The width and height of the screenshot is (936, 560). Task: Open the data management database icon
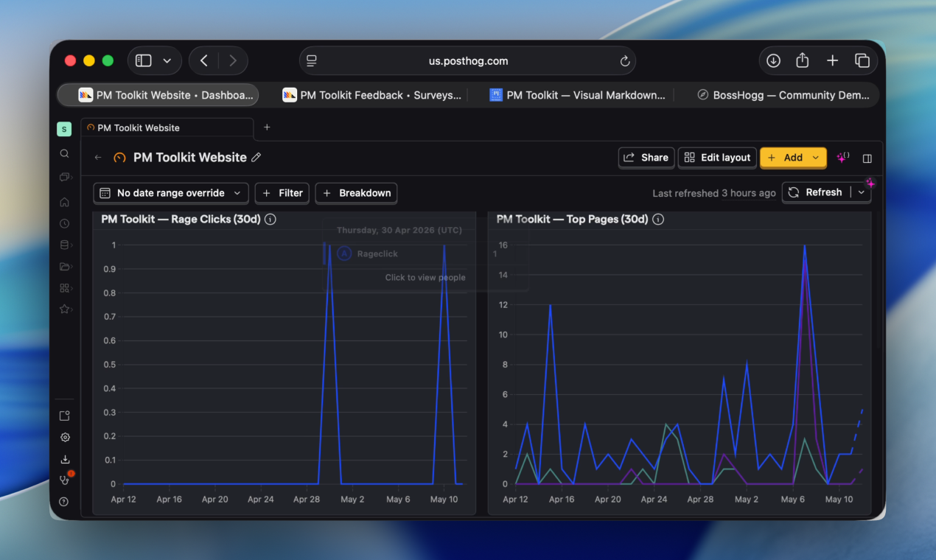pos(65,245)
